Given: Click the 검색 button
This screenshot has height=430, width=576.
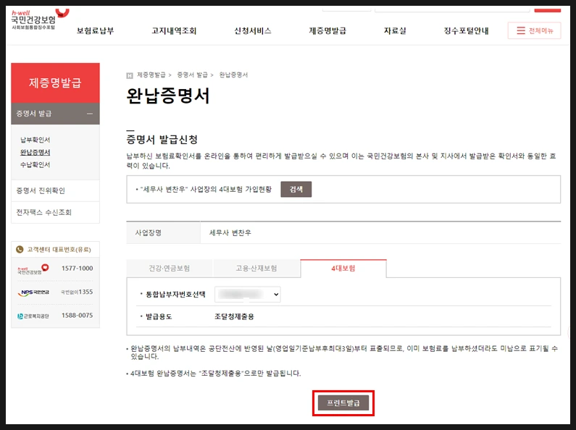Looking at the screenshot, I should point(296,190).
